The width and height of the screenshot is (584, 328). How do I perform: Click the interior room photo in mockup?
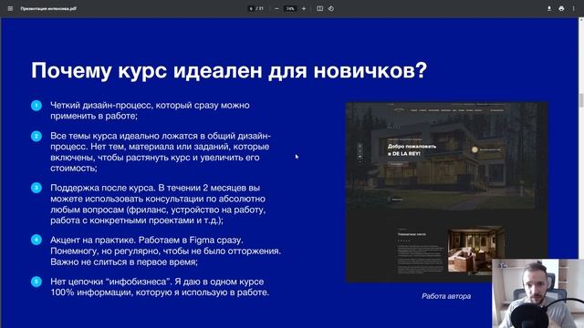(x=476, y=251)
